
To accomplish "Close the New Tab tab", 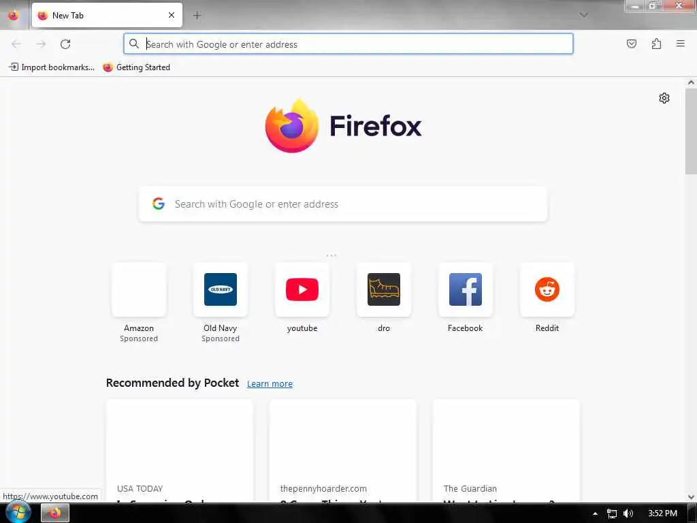I will click(172, 15).
